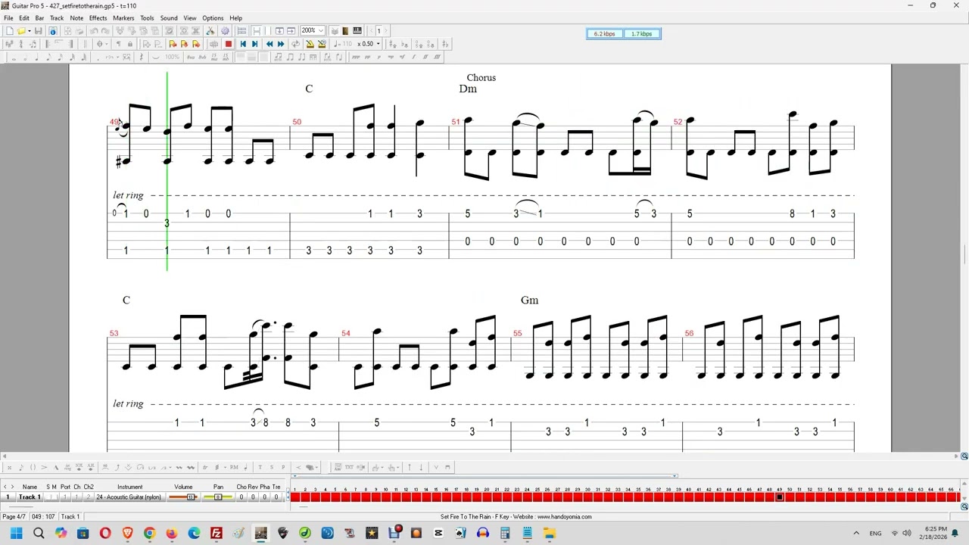Click the tempo 110 icon
This screenshot has height=545, width=969.
coord(343,44)
